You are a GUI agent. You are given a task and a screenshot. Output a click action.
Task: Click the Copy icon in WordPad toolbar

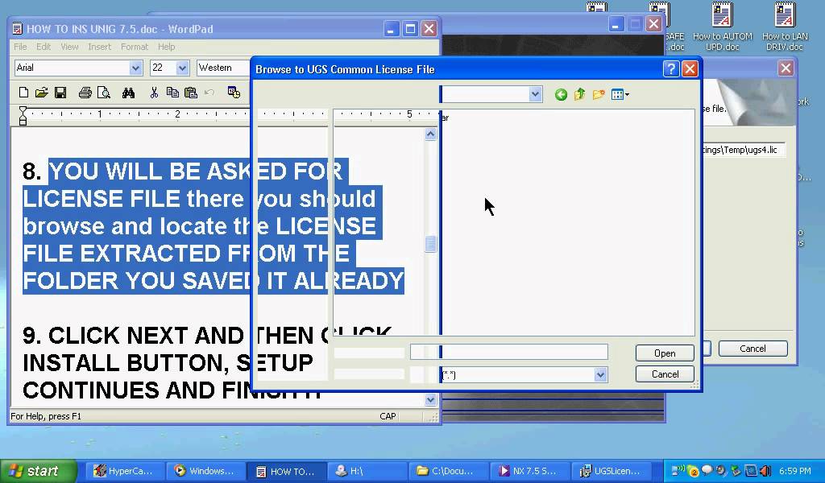coord(172,93)
